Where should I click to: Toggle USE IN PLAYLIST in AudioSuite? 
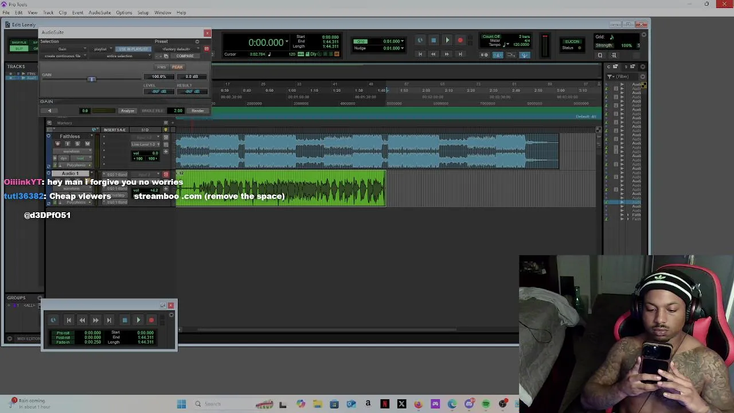pos(133,49)
